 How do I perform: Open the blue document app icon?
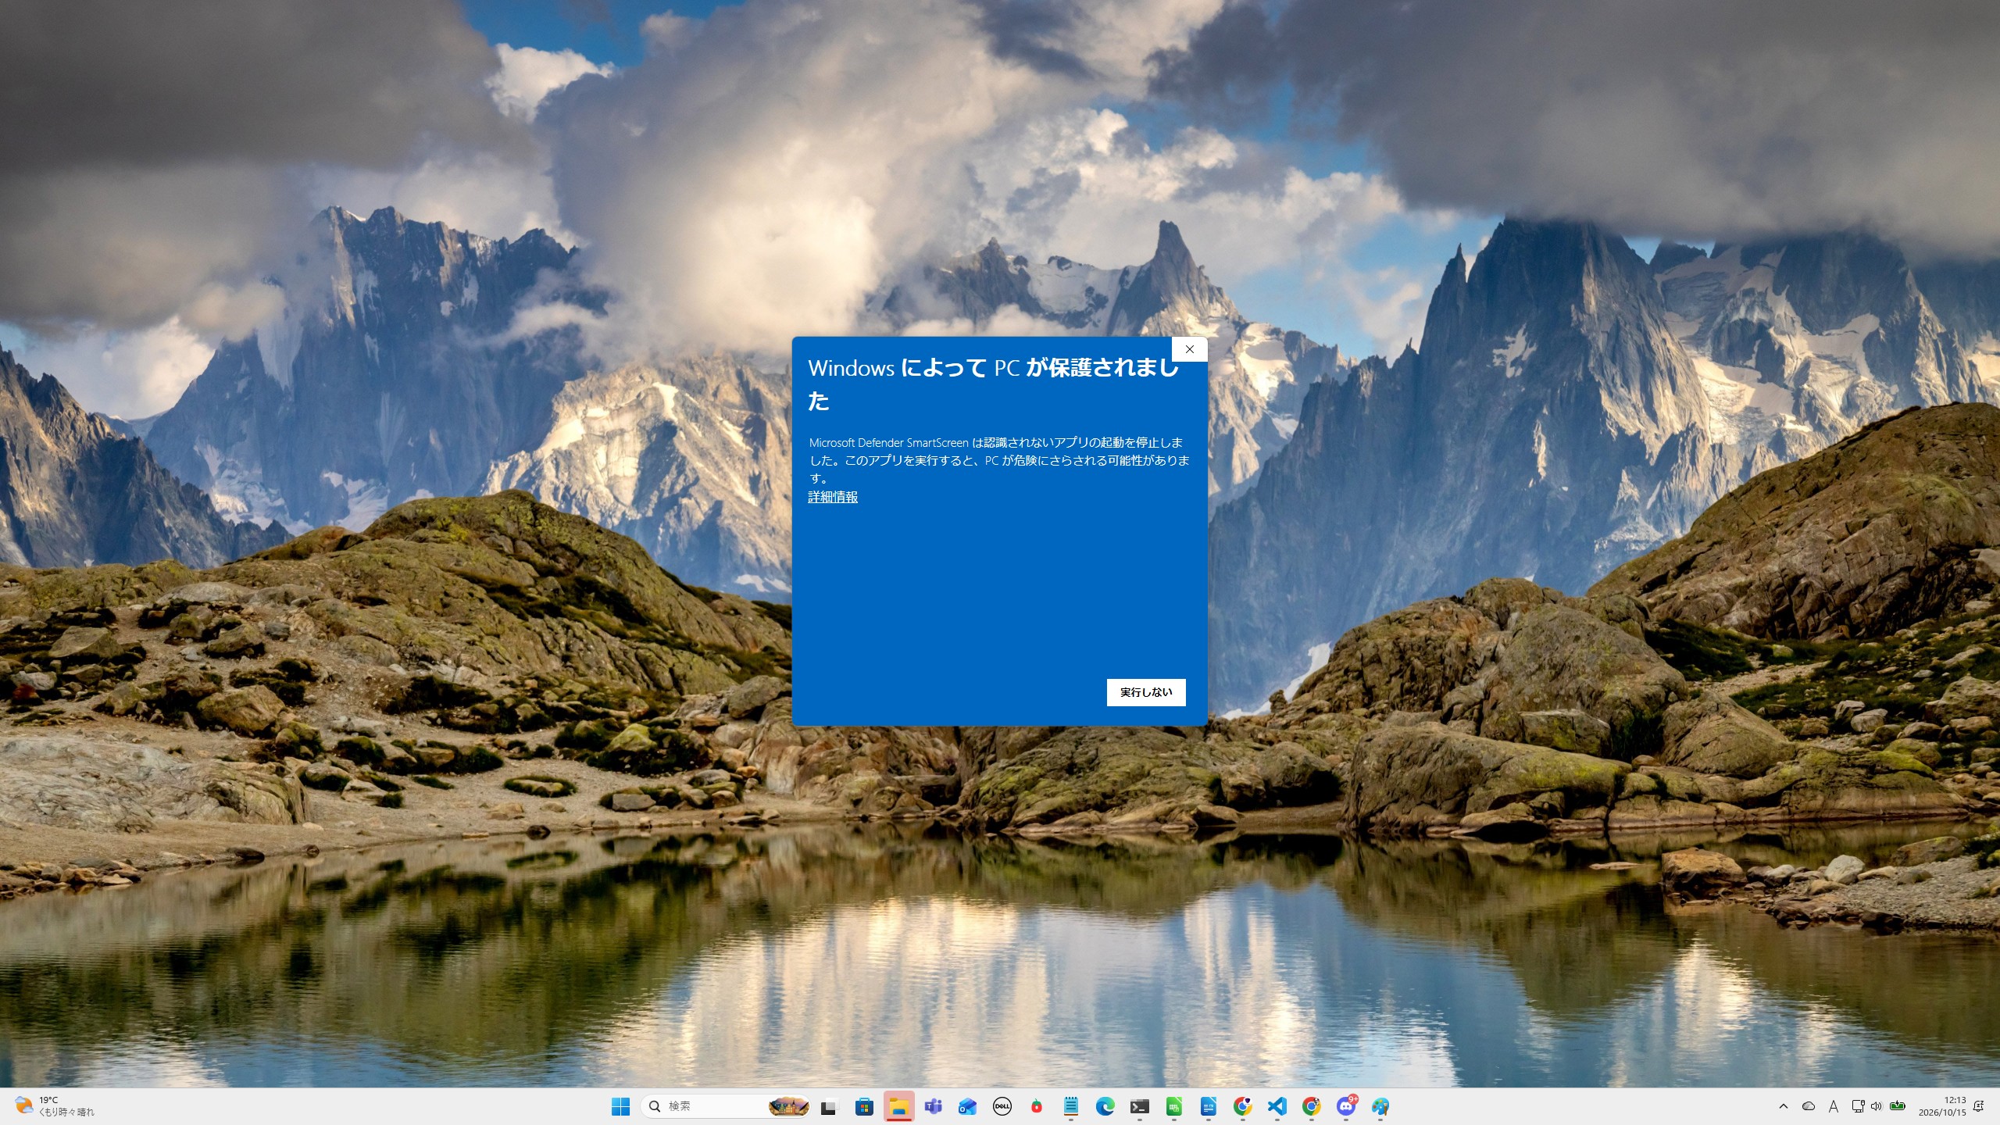coord(1209,1106)
